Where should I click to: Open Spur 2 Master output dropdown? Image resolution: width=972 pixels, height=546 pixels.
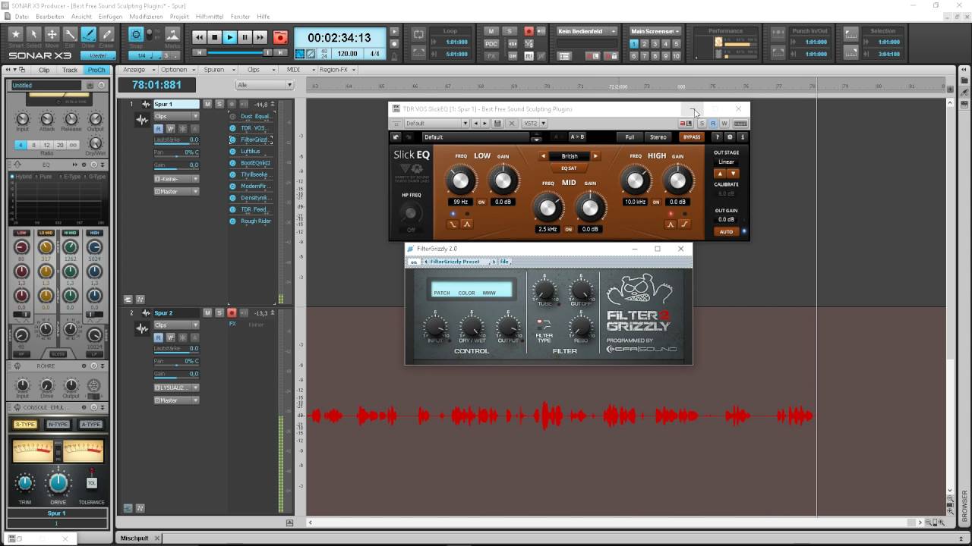click(176, 400)
